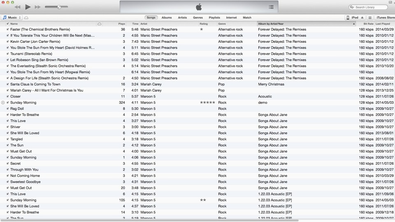Switch to the Internet tab
The image size is (395, 222).
231,18
